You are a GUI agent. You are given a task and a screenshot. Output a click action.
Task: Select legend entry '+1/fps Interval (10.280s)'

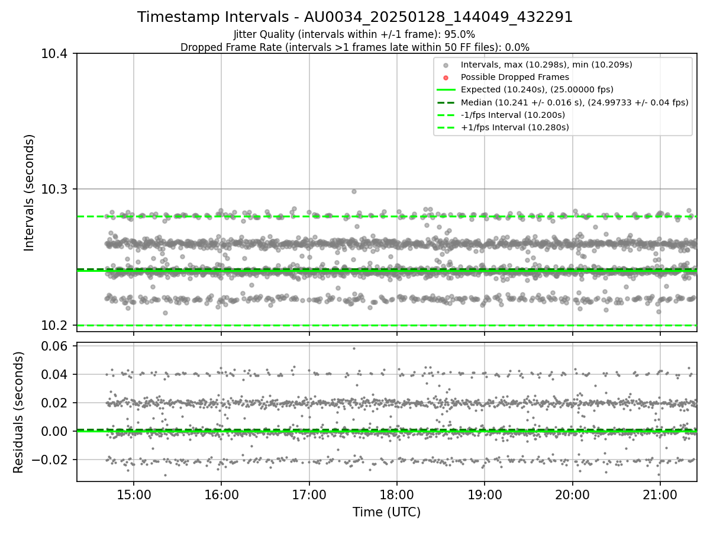click(515, 127)
